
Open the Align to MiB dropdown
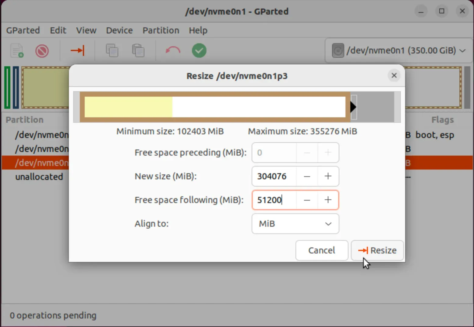pos(295,224)
